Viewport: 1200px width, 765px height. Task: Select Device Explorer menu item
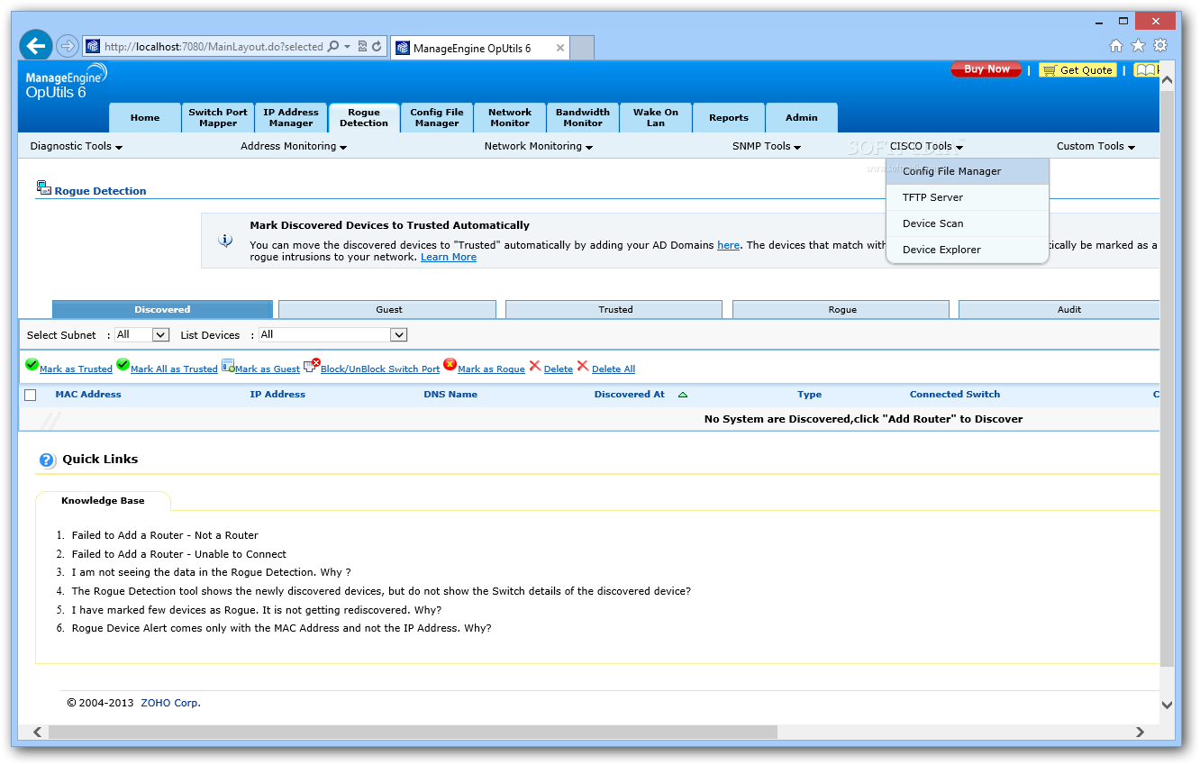[x=968, y=250]
